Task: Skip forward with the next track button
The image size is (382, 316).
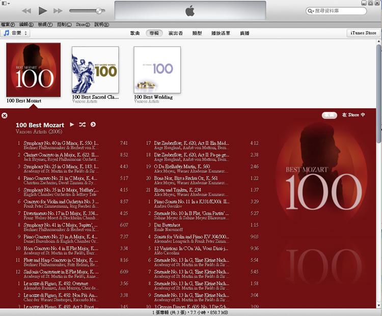Action: [x=58, y=11]
